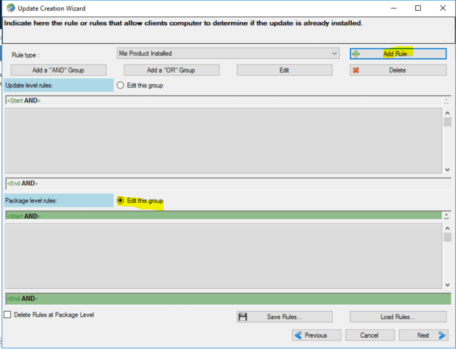Click the chevron on the Rule type combo box

[x=335, y=53]
